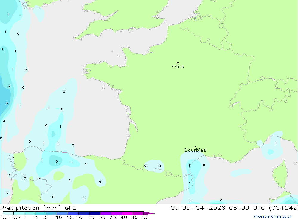This screenshot has width=298, height=219.
Task: Select the black dot marker above Dourbies
Action: coord(195,146)
